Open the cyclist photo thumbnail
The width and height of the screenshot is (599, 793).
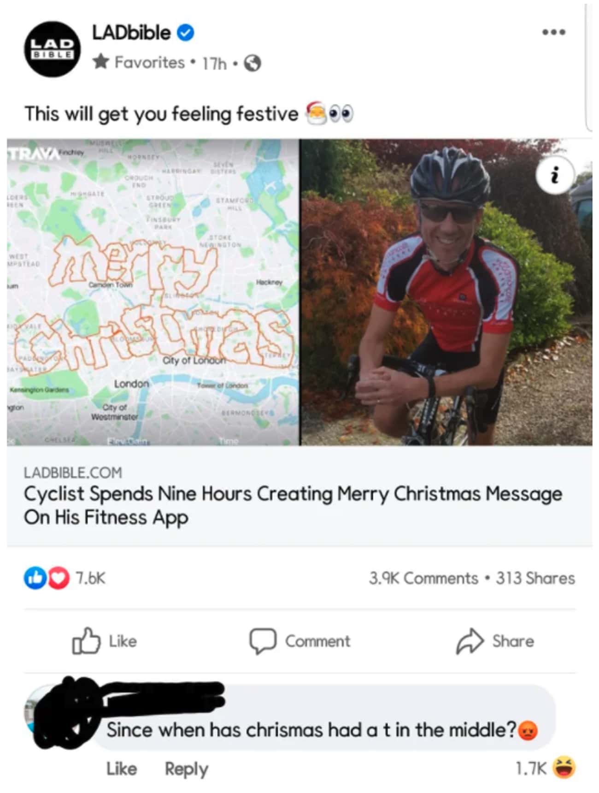click(x=446, y=292)
